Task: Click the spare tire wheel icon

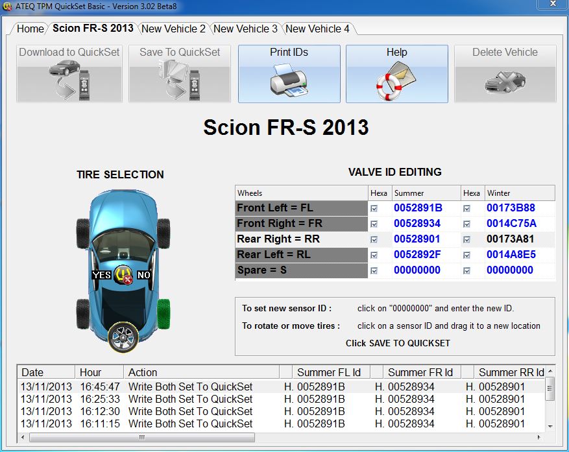Action: coord(123,337)
